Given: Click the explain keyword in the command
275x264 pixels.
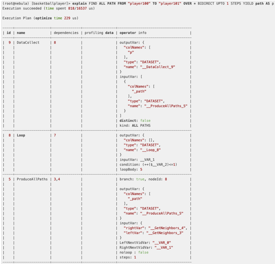Looking at the screenshot, I should 79,4.
